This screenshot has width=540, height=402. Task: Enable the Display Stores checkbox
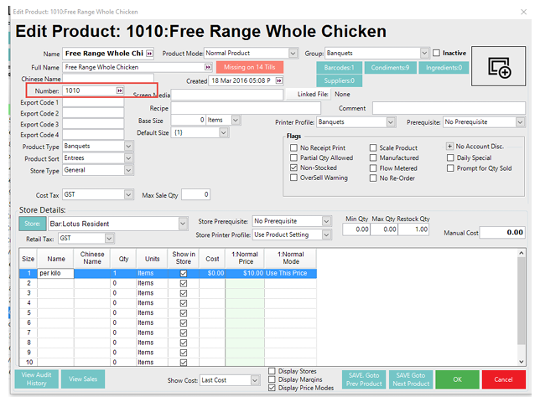pos(273,371)
